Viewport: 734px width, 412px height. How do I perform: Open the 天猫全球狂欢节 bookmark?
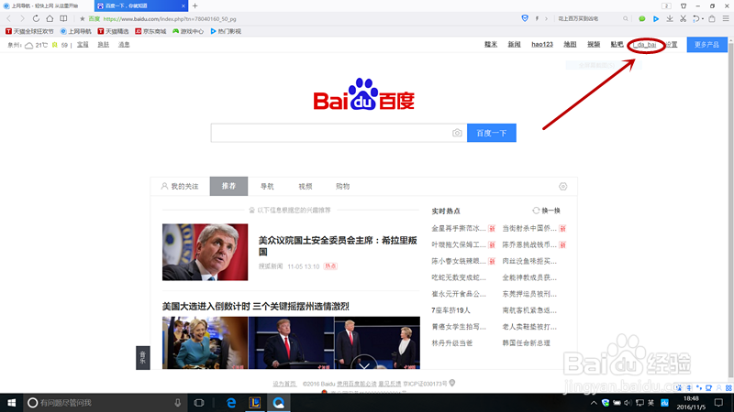pyautogui.click(x=29, y=31)
